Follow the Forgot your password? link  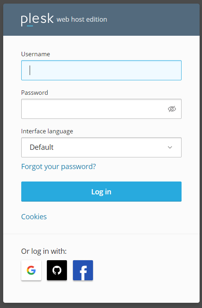[59, 167]
